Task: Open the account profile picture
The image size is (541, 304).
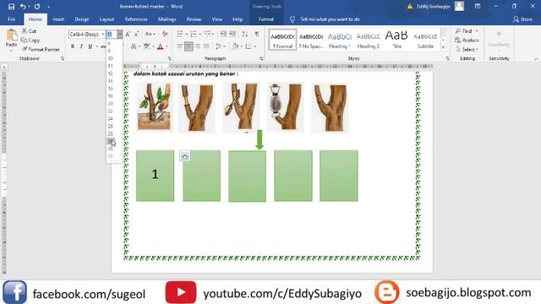Action: [459, 6]
